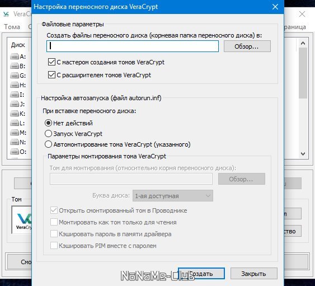Viewport: 315px width, 286px height.
Task: Click the VeraCrypt logo image in the Том section
Action: [x=22, y=220]
